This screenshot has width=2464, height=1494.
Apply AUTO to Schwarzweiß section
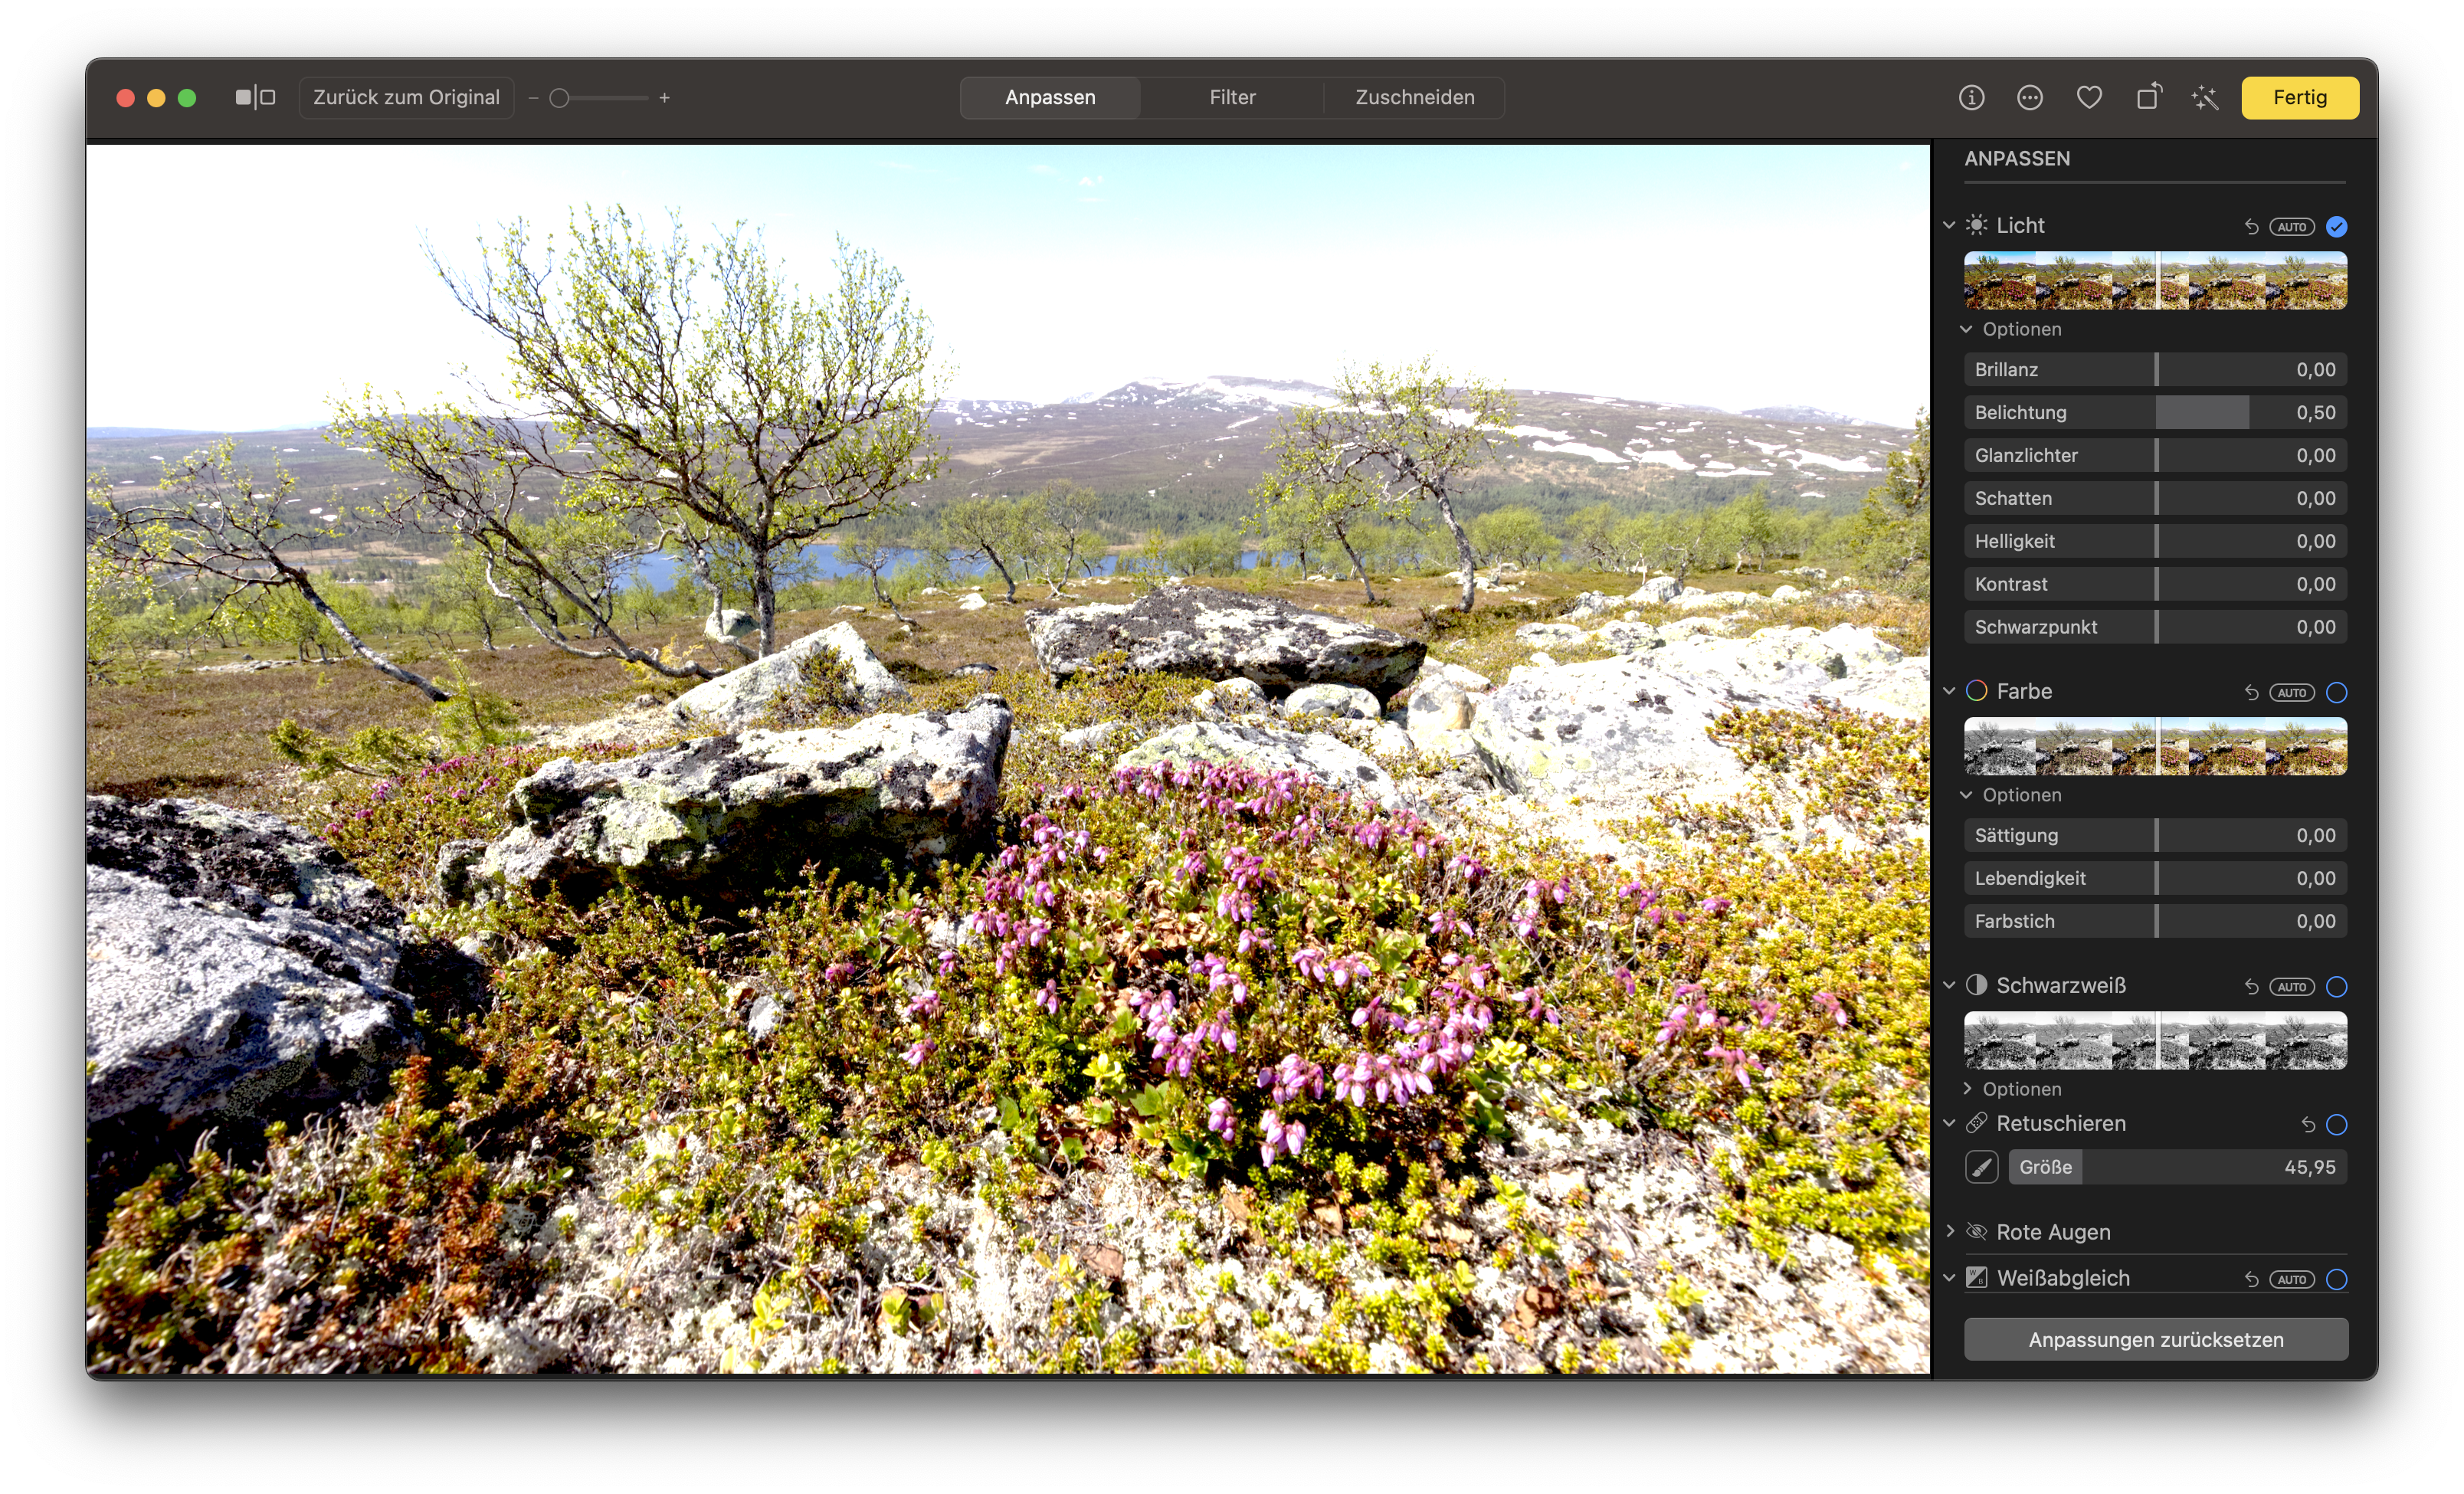[2292, 987]
